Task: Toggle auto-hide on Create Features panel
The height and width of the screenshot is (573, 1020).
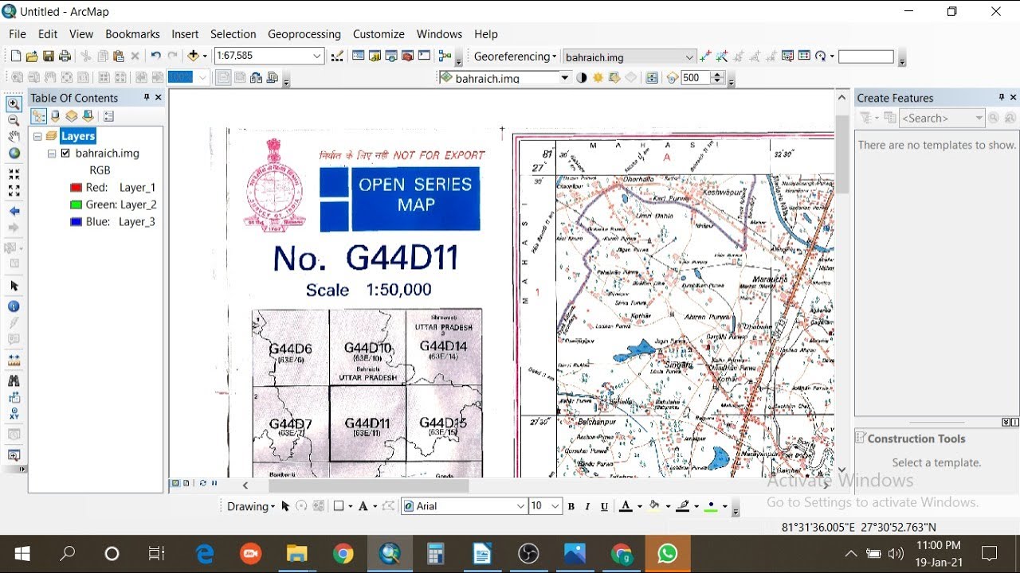Action: [x=1002, y=97]
